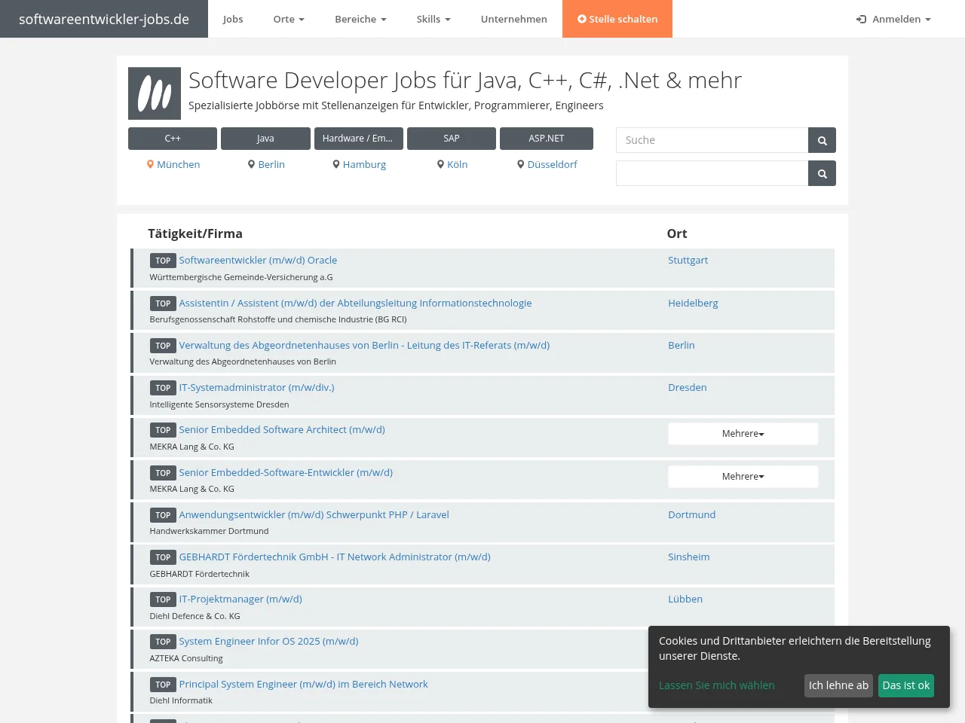Open the Principal System Engineer Network job
Viewport: 965px width, 723px height.
click(303, 684)
